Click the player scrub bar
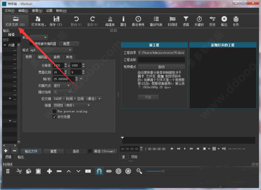The height and width of the screenshot is (190, 261). (188, 140)
